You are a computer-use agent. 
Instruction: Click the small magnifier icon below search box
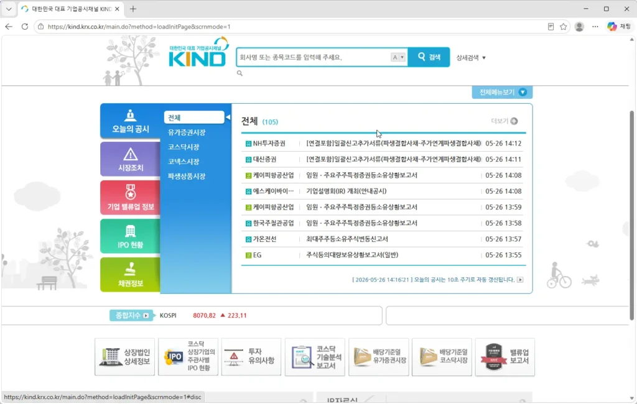(239, 73)
